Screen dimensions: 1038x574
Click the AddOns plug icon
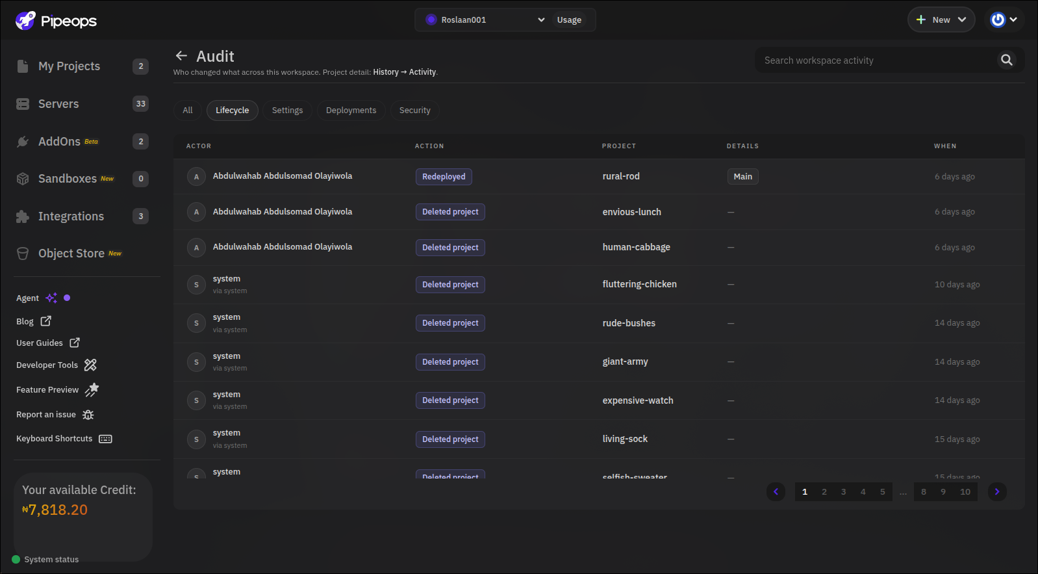pos(23,142)
